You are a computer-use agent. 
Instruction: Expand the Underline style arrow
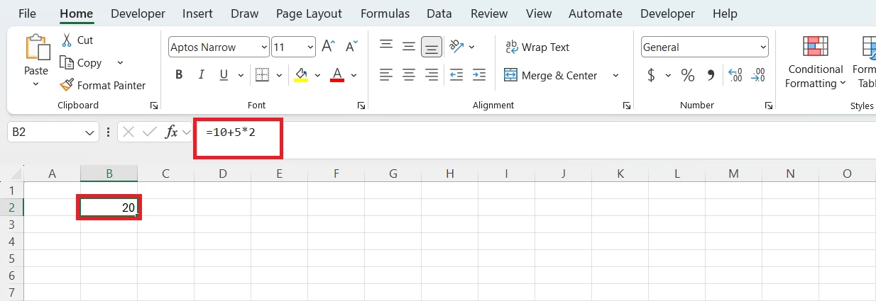(242, 75)
